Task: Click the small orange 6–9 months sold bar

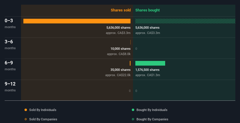Action: [x=130, y=63]
